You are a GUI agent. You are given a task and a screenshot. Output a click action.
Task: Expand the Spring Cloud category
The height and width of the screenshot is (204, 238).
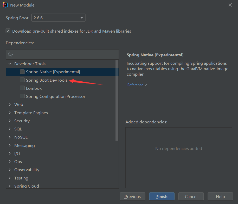point(10,186)
